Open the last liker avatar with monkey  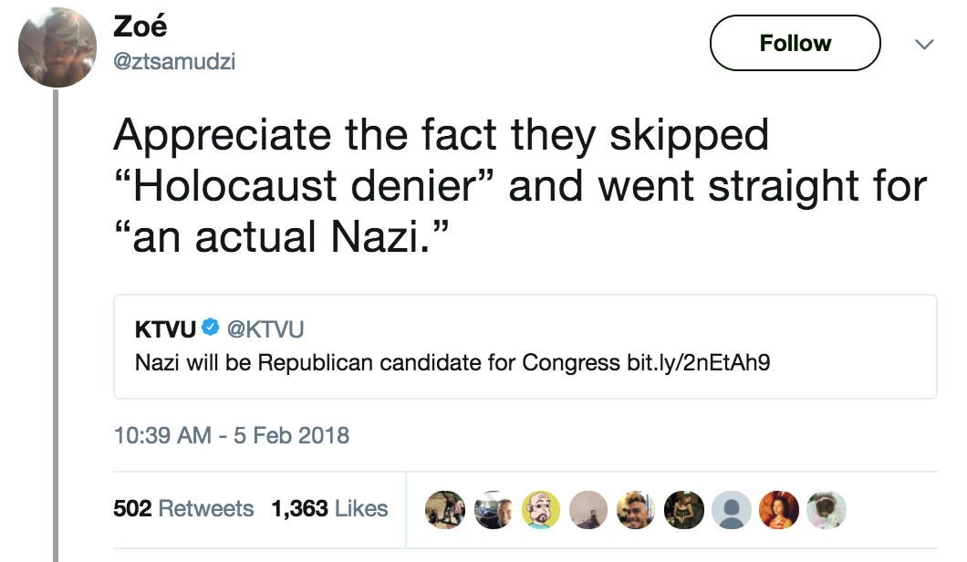827,509
